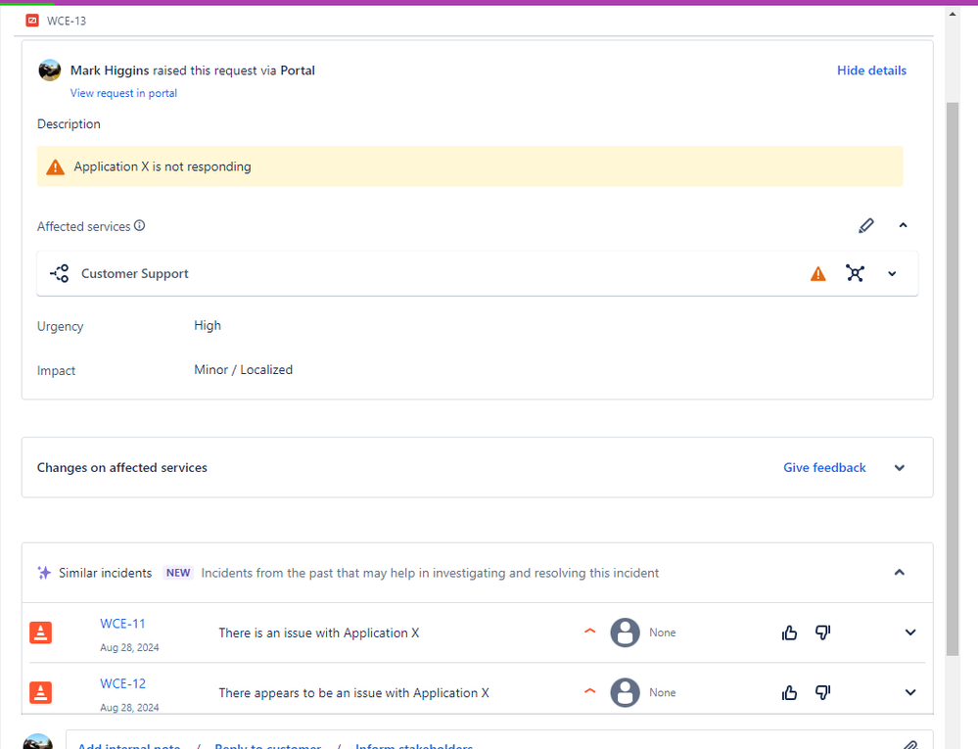Click Mark Higgins profile avatar
Viewport: 978px width, 749px height.
click(x=49, y=70)
